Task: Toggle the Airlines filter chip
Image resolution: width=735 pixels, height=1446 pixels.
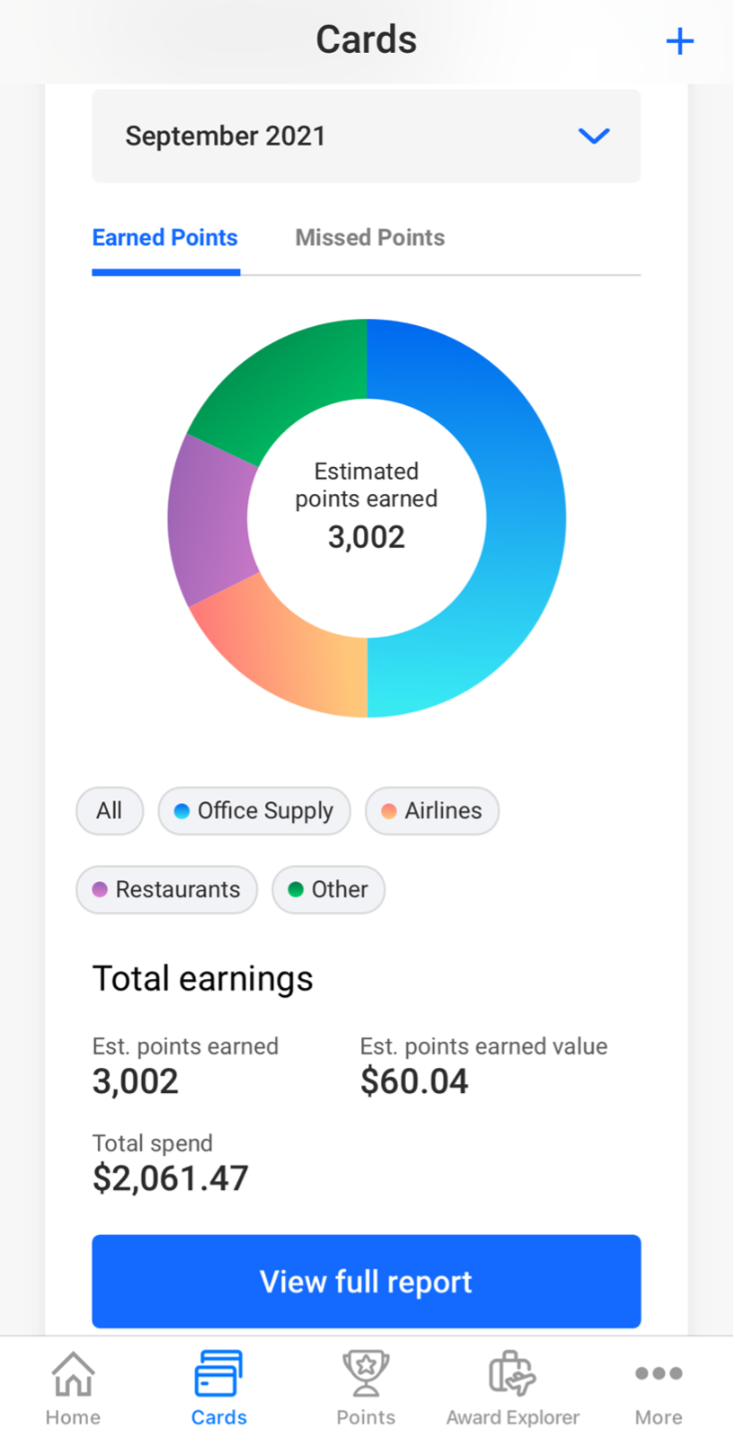Action: click(x=432, y=811)
